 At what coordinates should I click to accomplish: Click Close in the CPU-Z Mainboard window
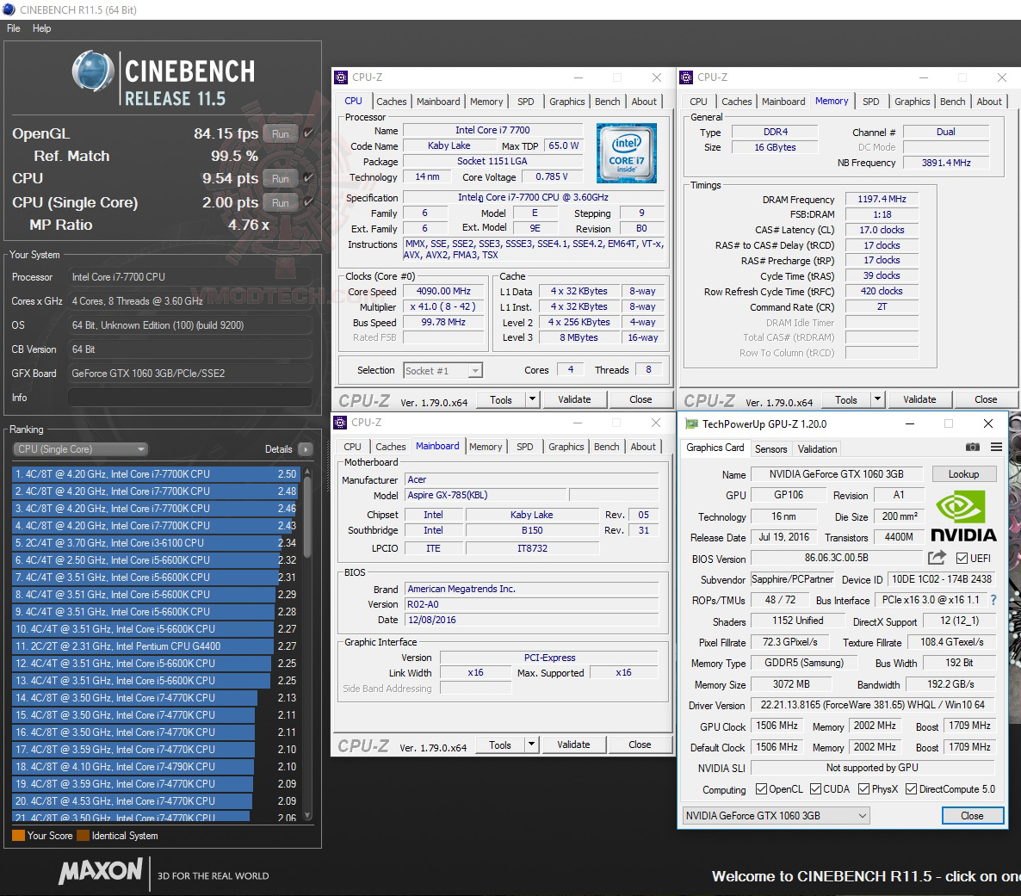(x=640, y=745)
